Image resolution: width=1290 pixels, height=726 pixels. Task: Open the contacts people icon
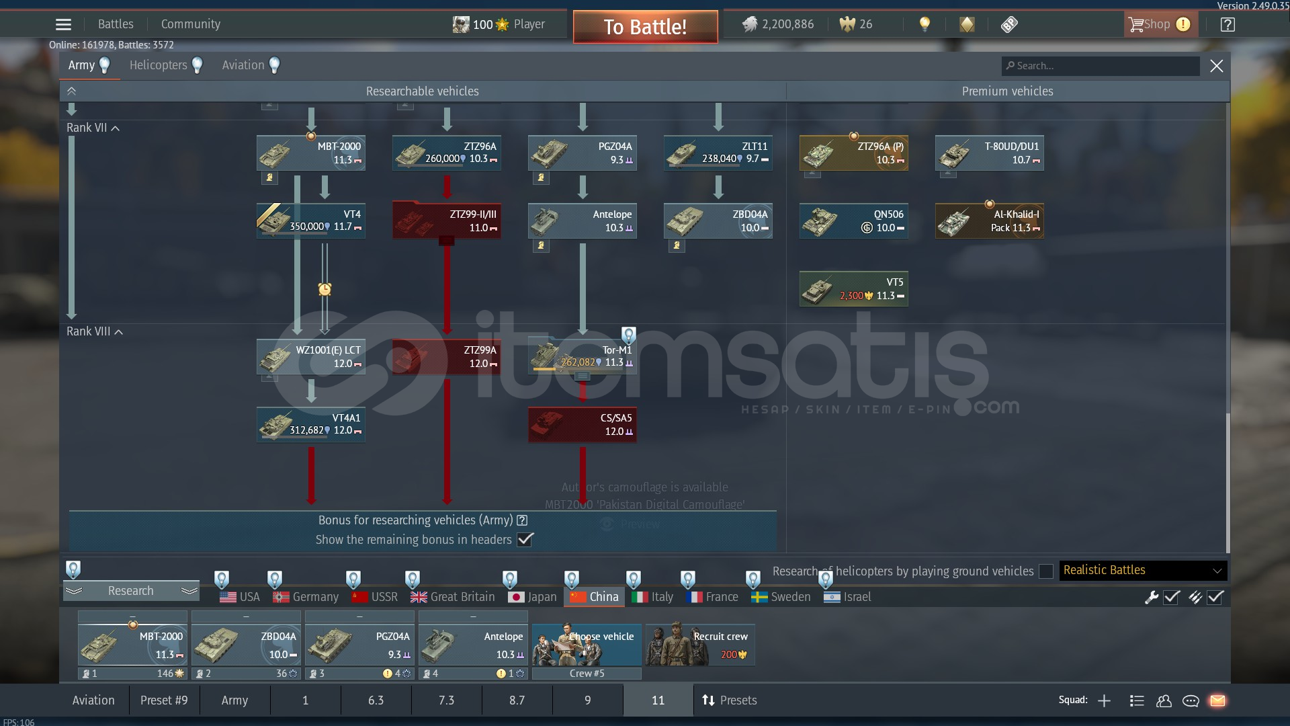pos(1164,700)
